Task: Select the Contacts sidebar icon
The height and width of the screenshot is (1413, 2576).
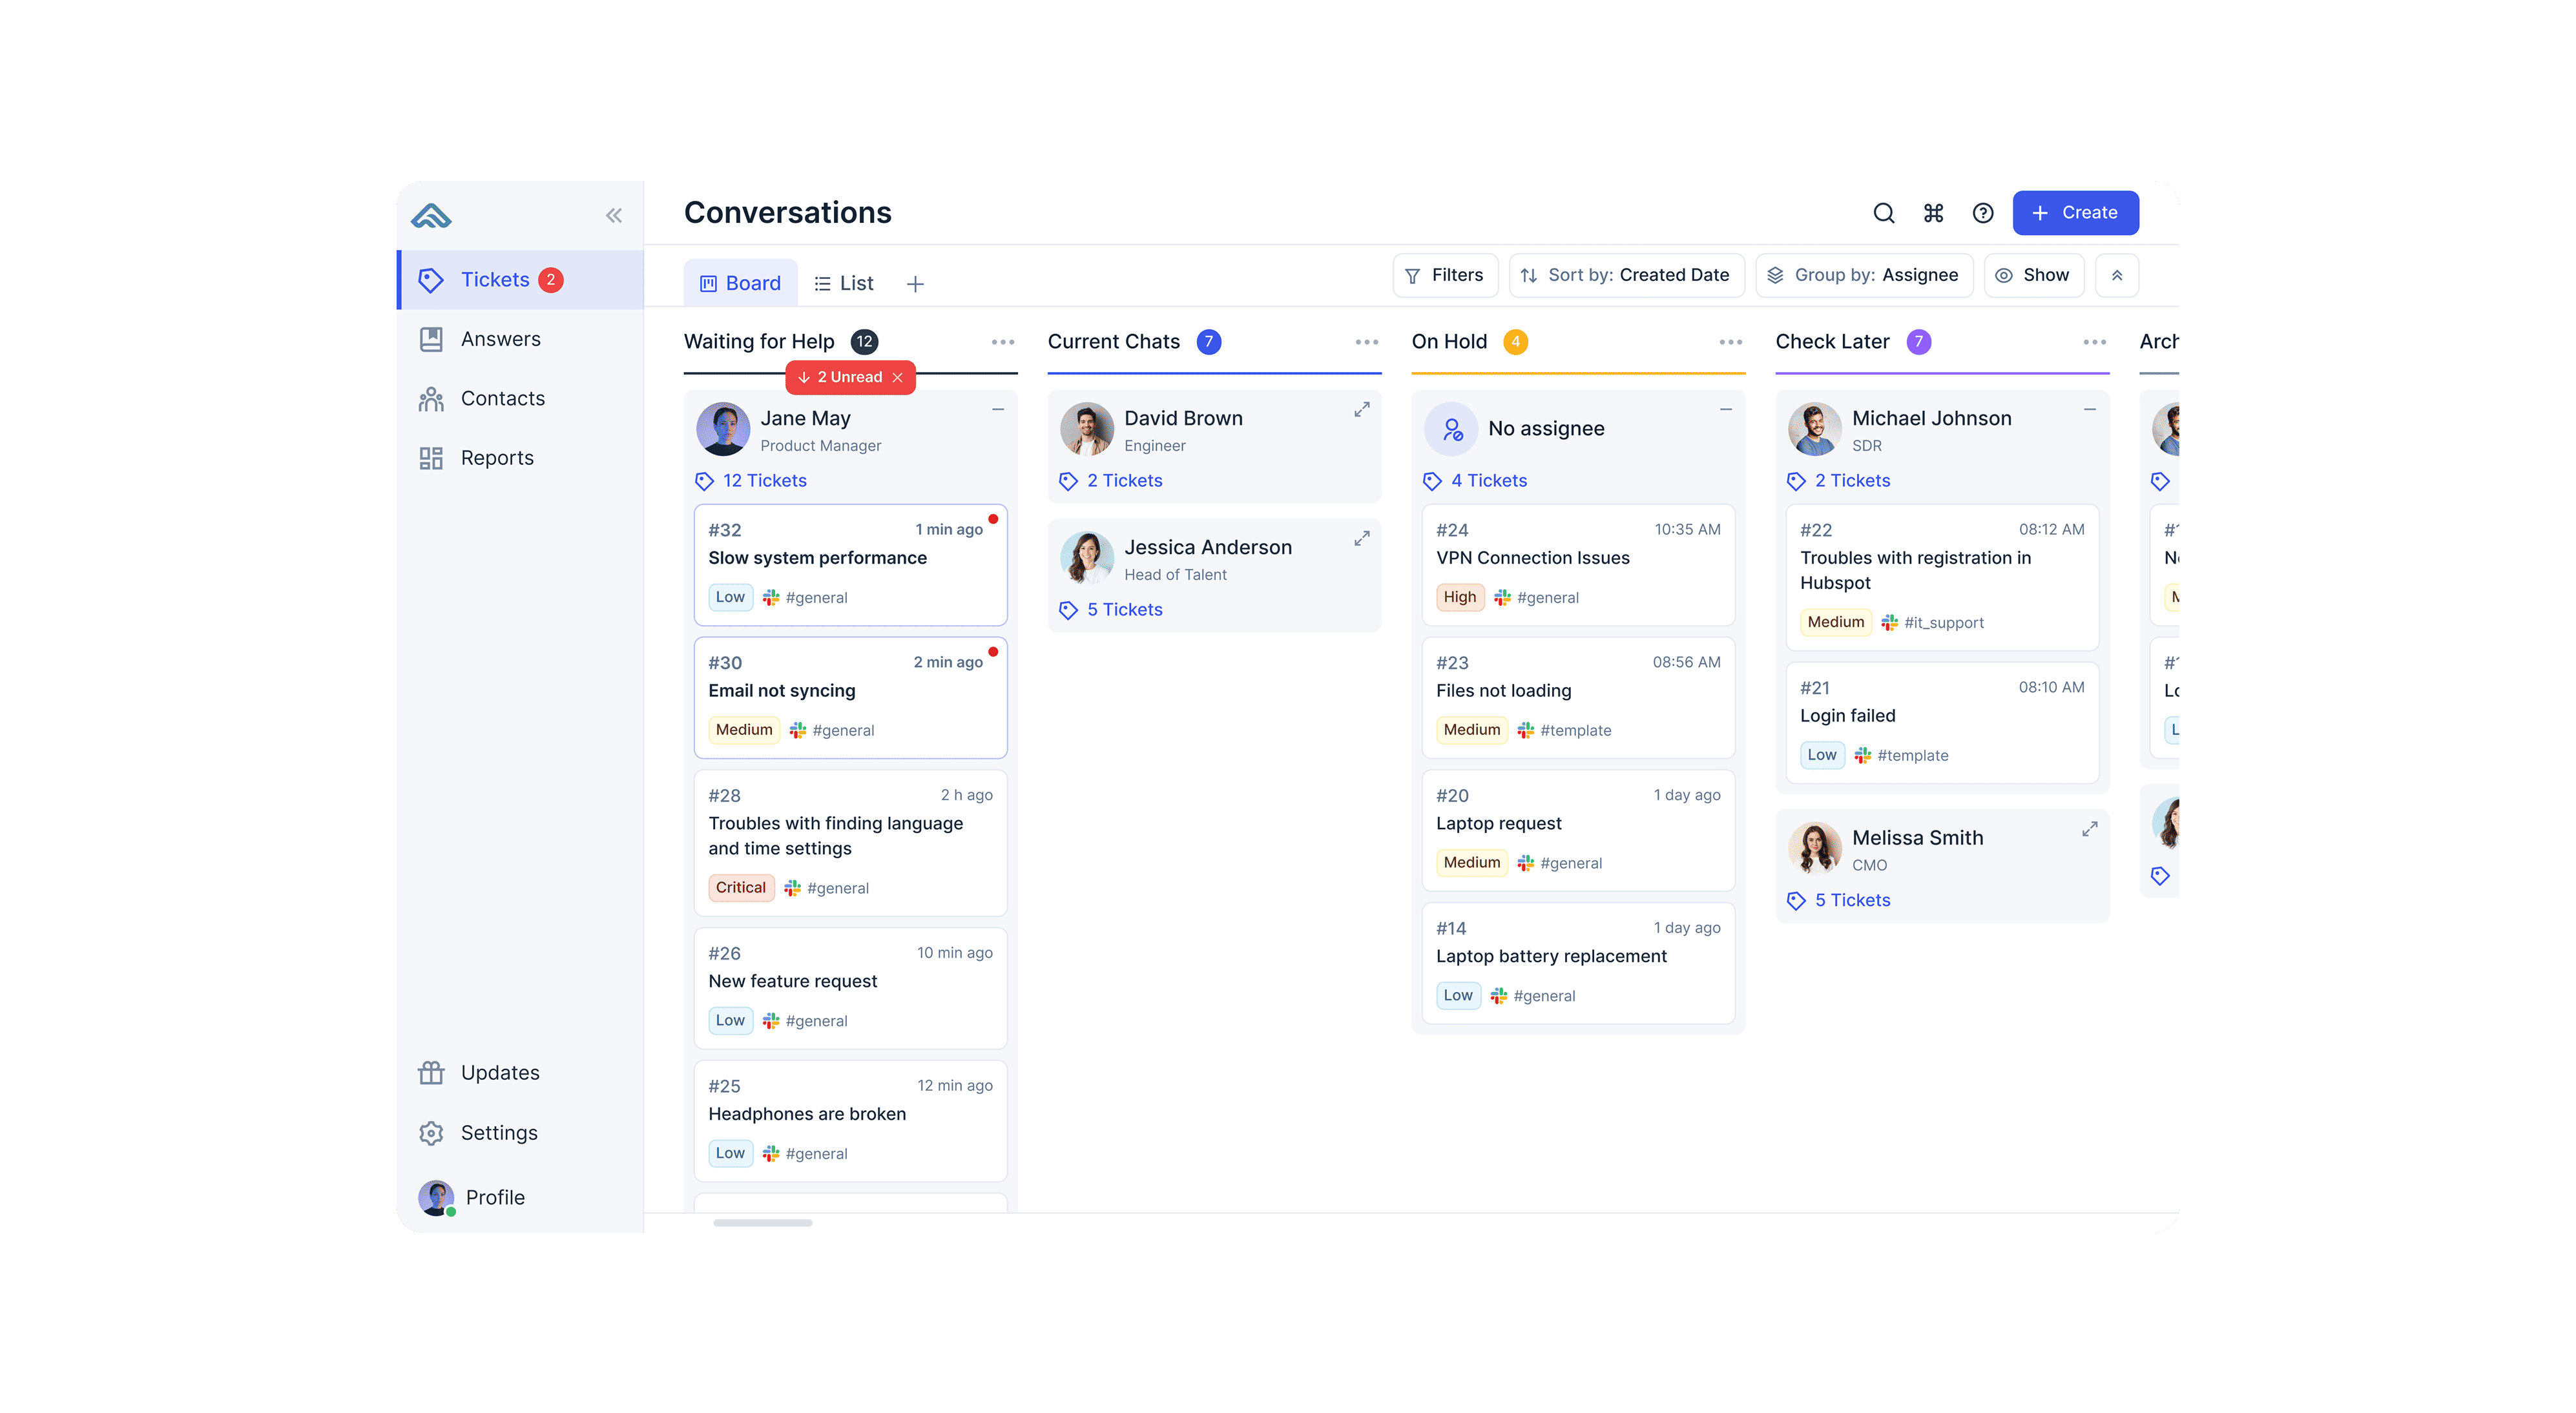Action: coord(432,398)
